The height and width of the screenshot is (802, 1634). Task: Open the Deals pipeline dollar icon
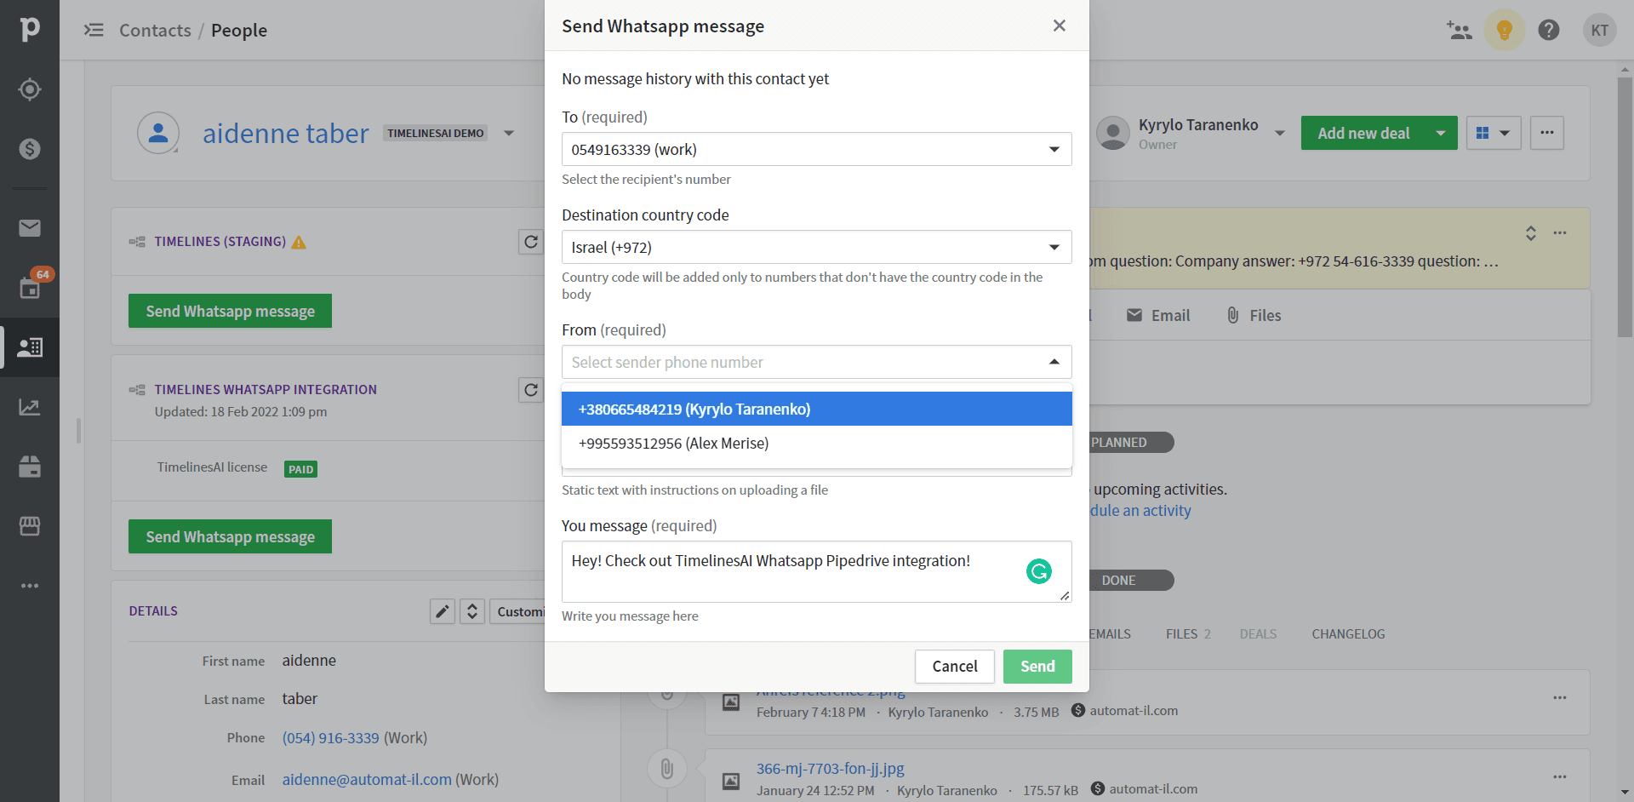coord(30,148)
